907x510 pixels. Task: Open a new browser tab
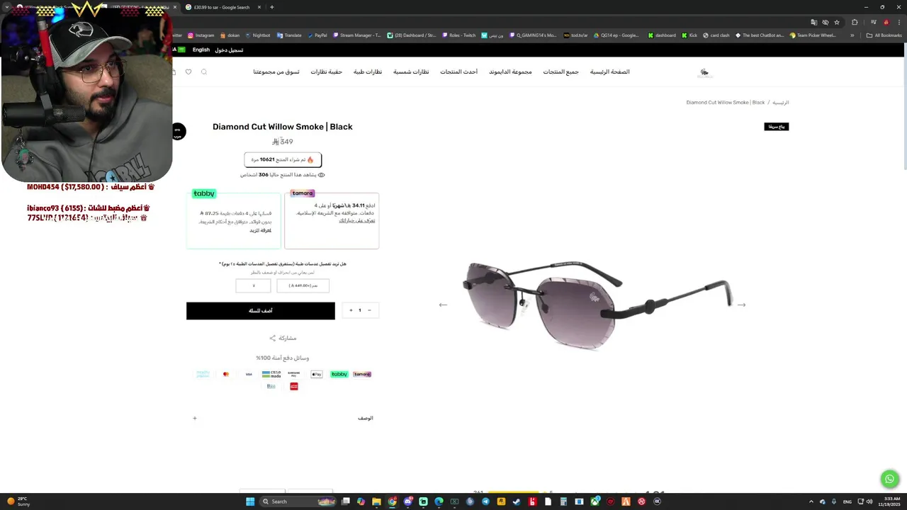[272, 7]
